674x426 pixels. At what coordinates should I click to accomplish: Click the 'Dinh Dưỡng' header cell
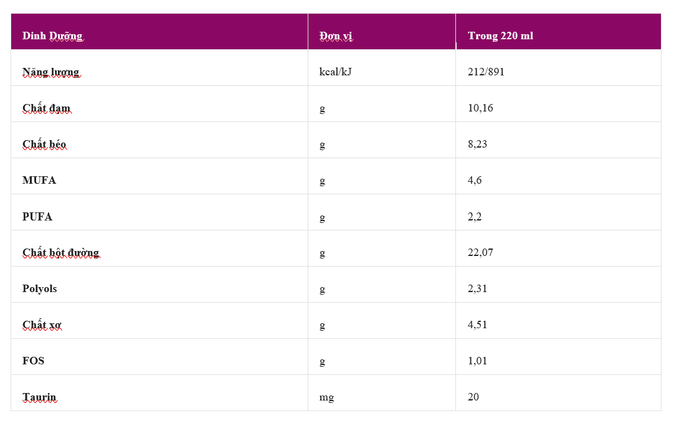pos(52,35)
